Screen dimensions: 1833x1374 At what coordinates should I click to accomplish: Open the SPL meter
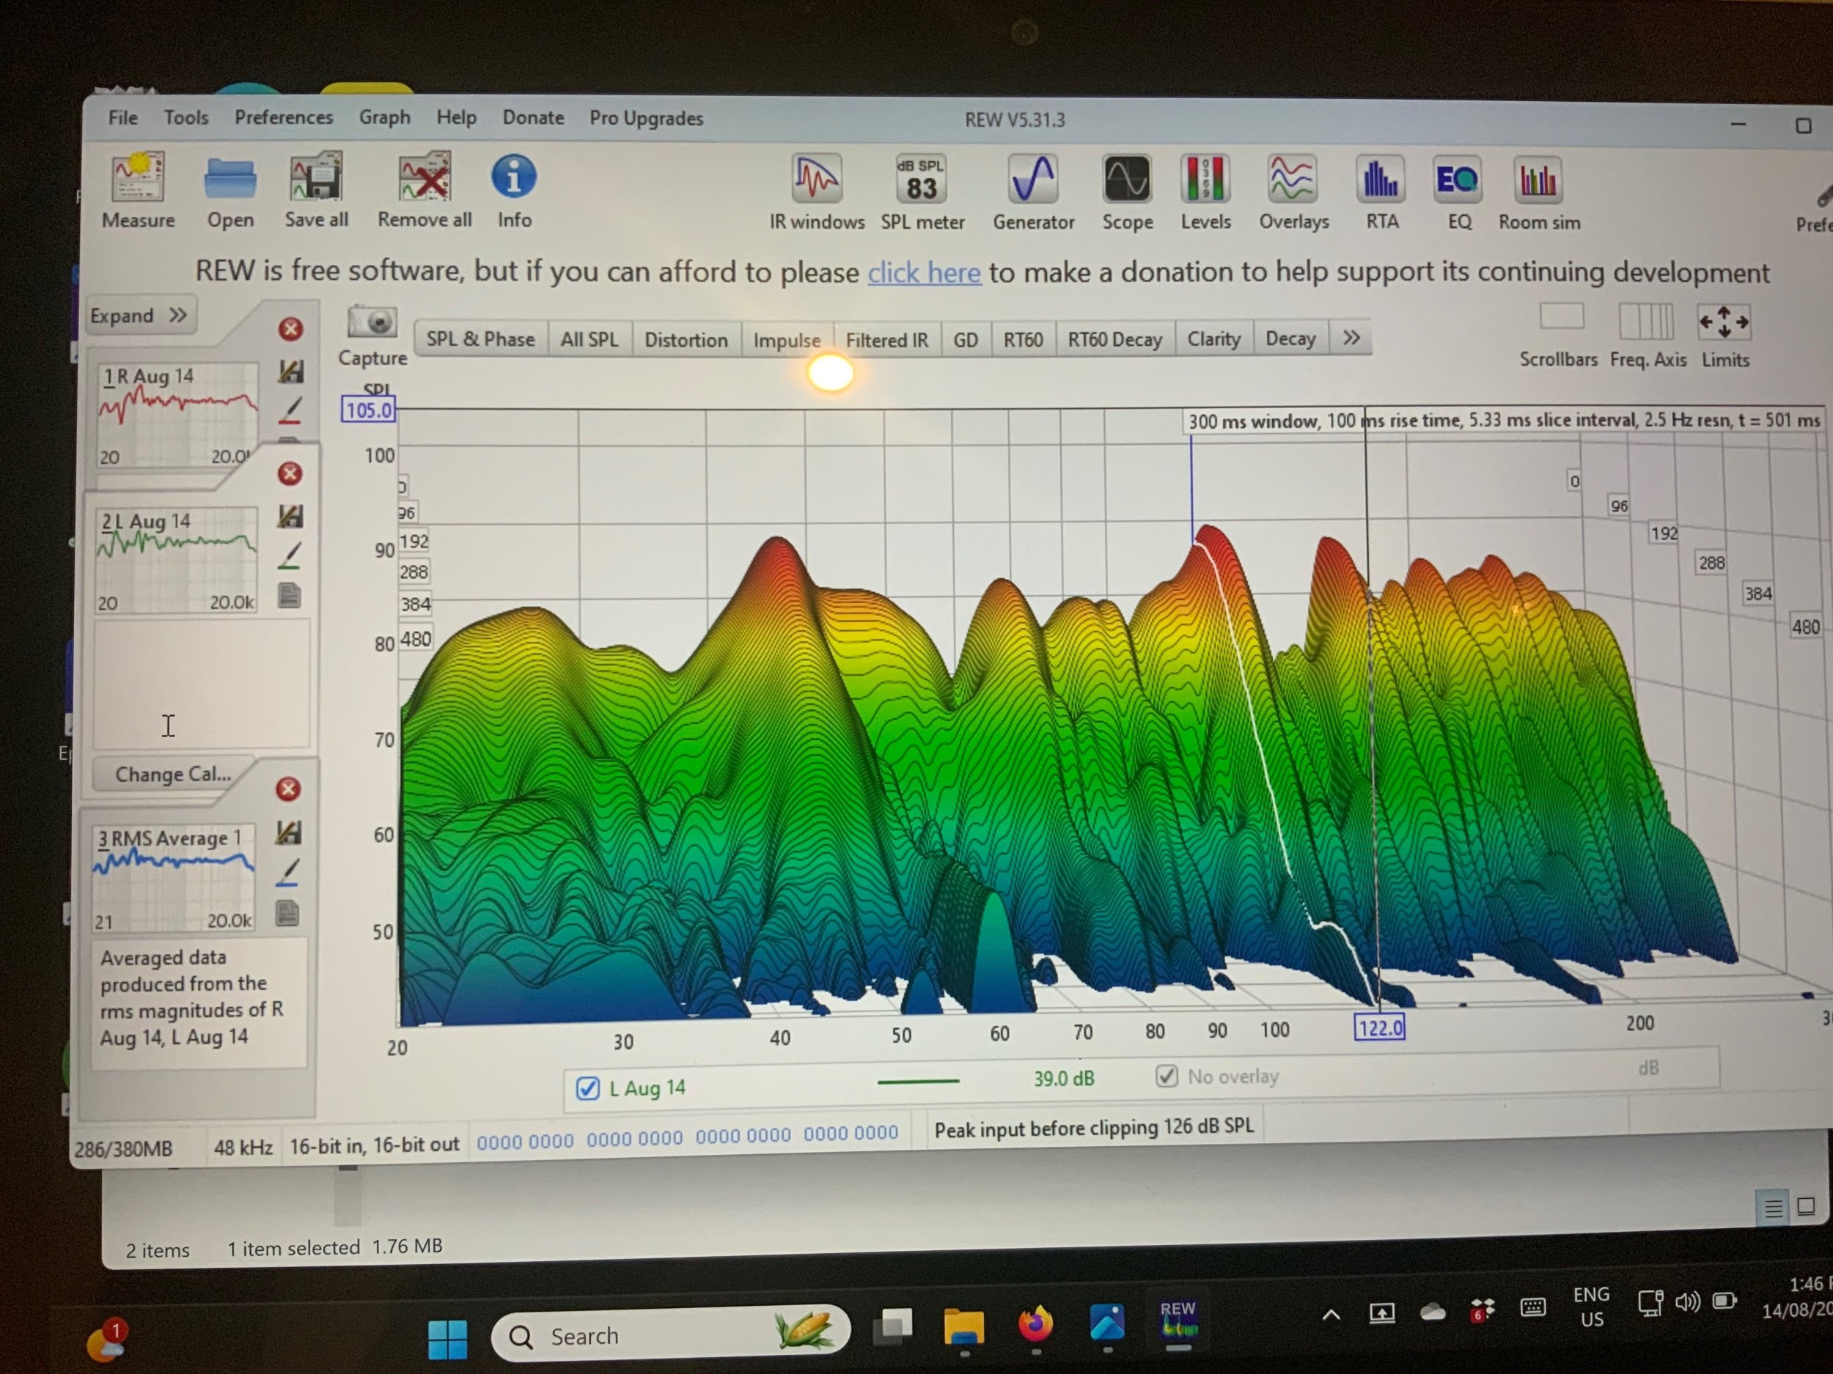(x=921, y=180)
